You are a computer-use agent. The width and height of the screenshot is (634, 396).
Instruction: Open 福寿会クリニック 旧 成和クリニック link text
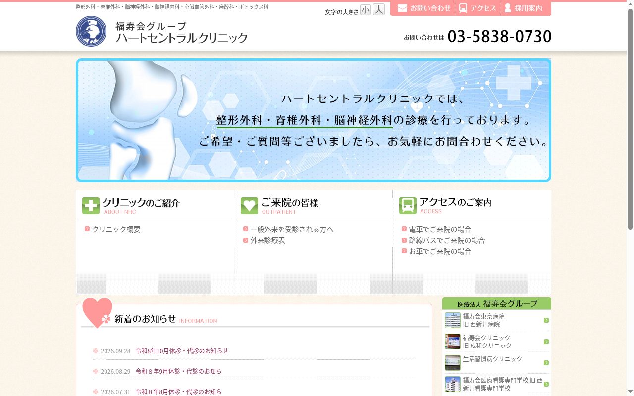[487, 342]
